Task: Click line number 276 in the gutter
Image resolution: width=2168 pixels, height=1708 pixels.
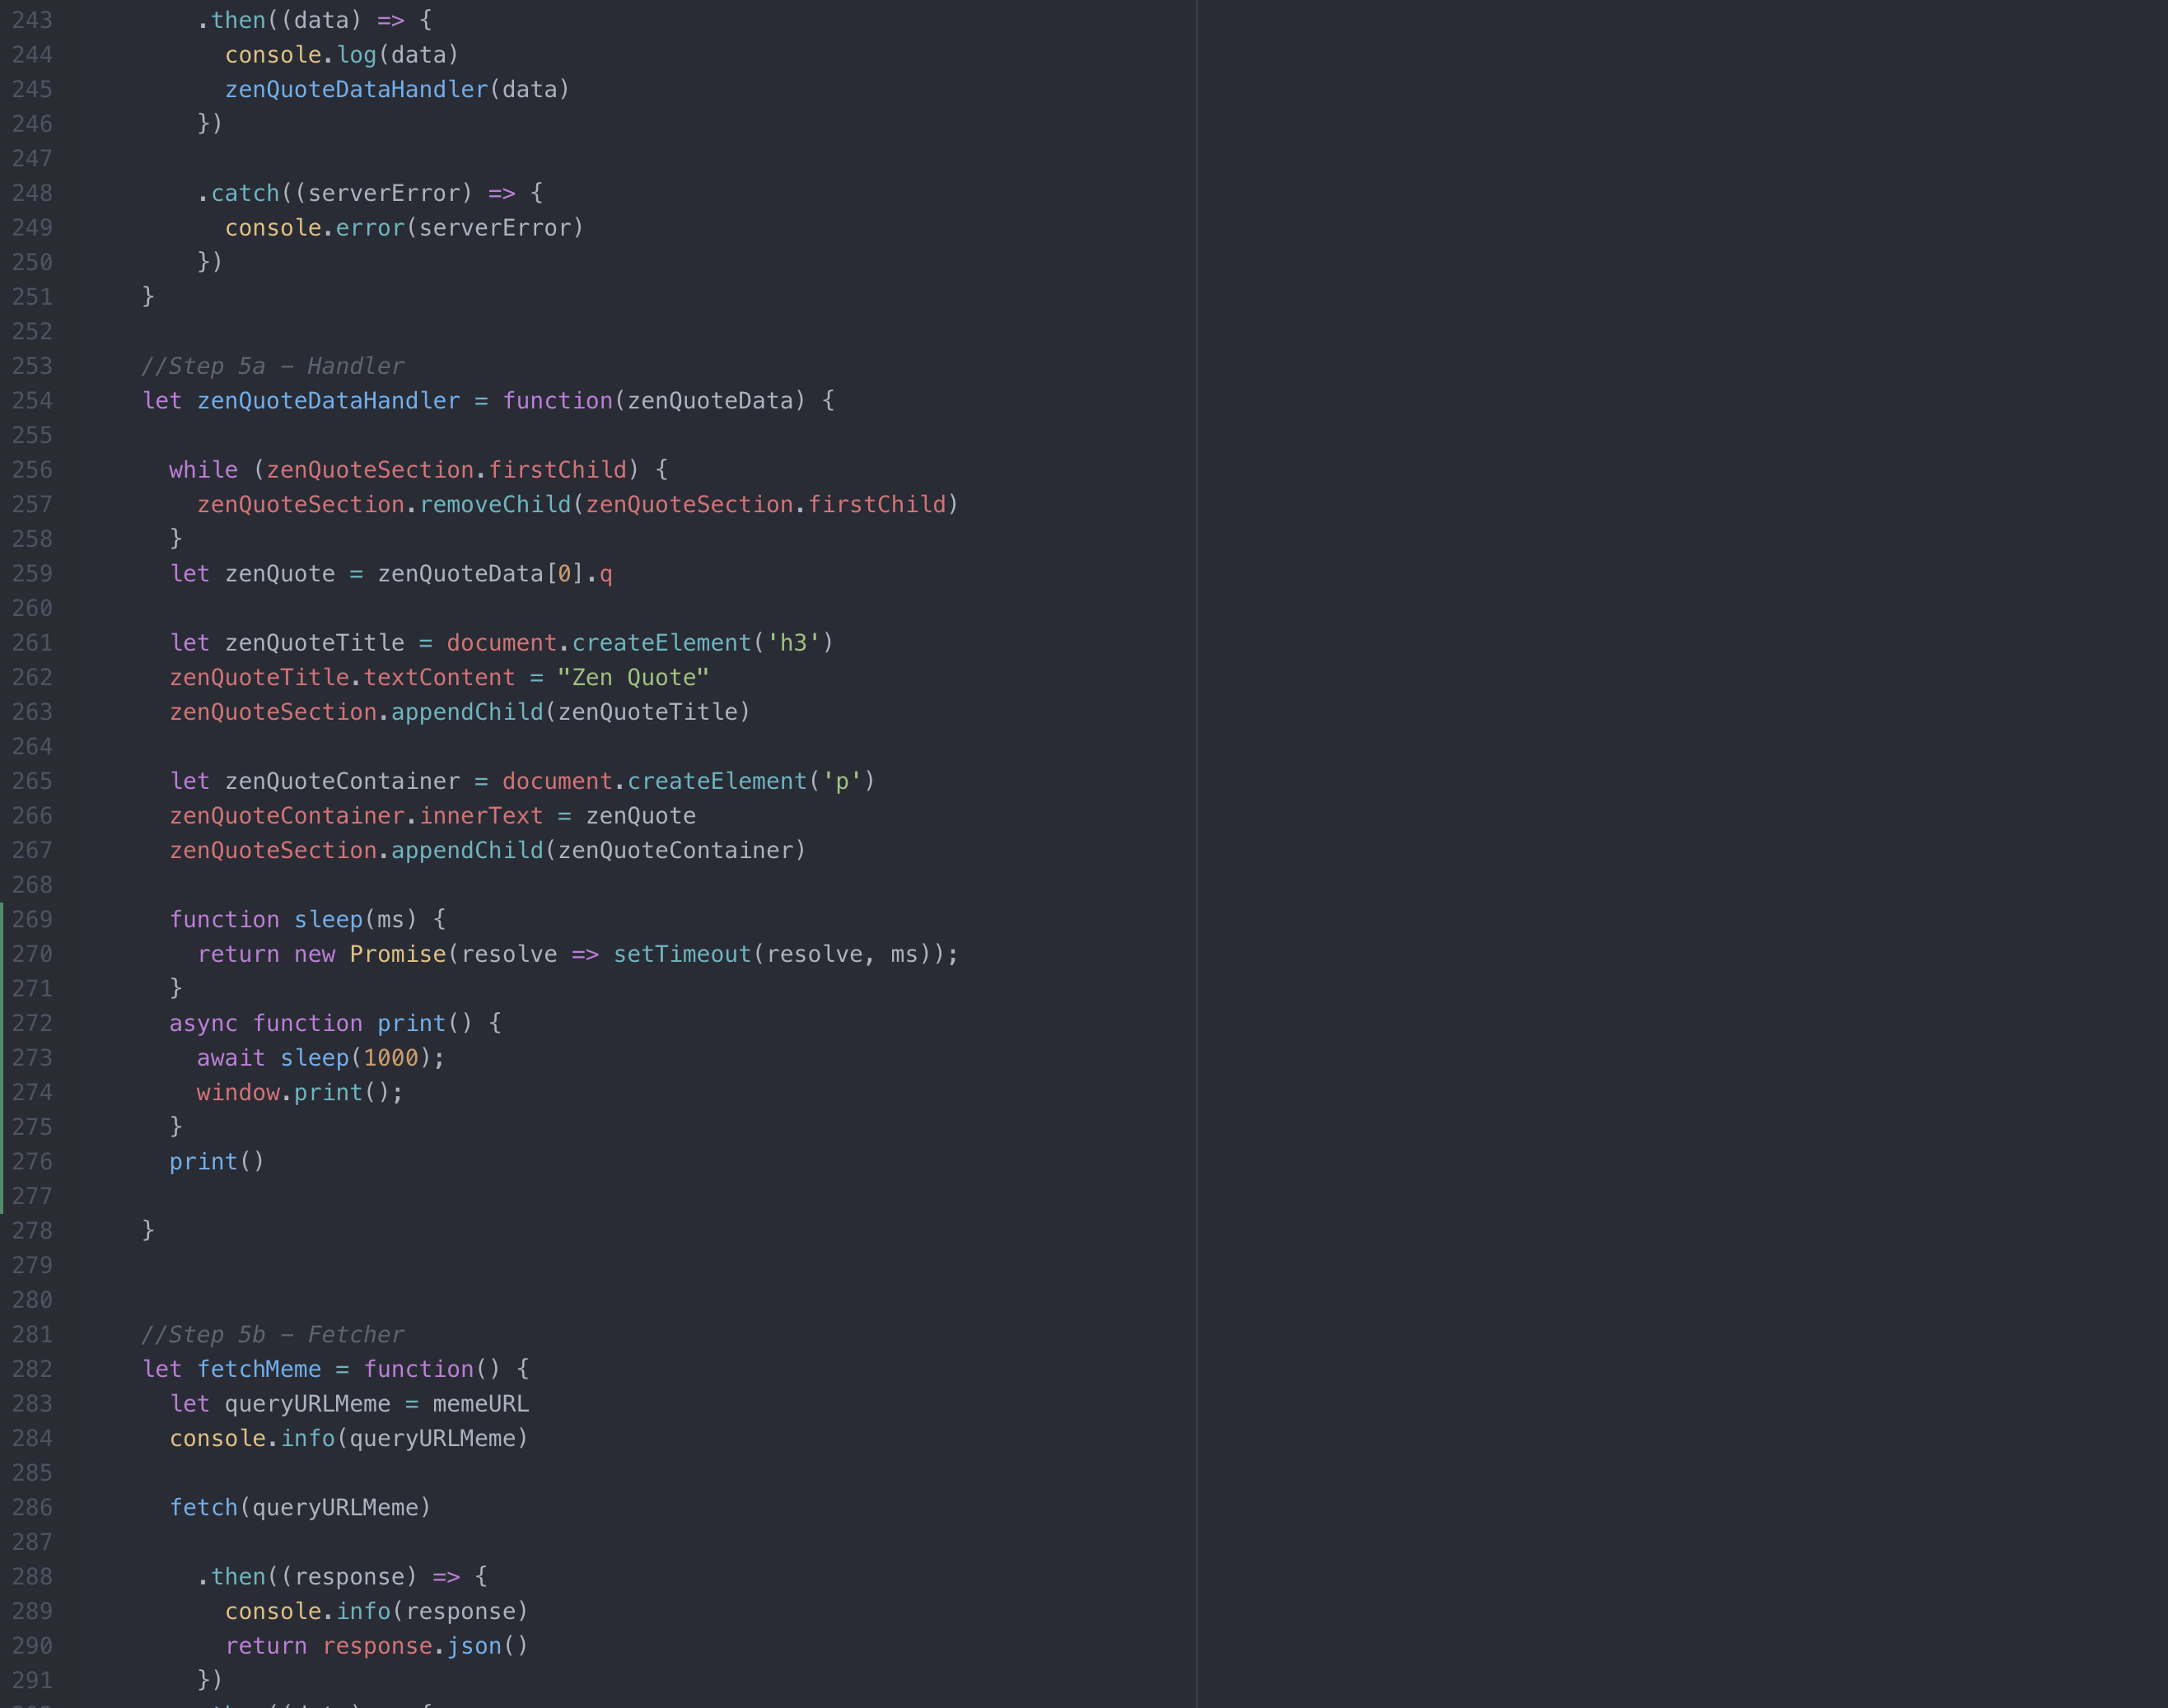Action: pyautogui.click(x=32, y=1162)
